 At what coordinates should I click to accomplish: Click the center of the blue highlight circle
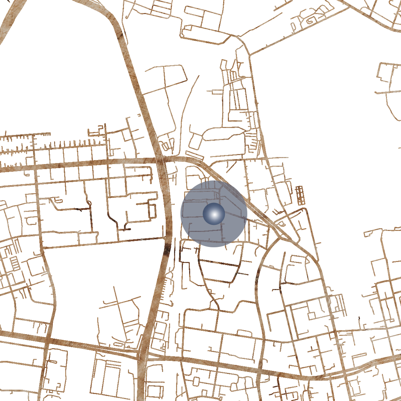point(214,214)
